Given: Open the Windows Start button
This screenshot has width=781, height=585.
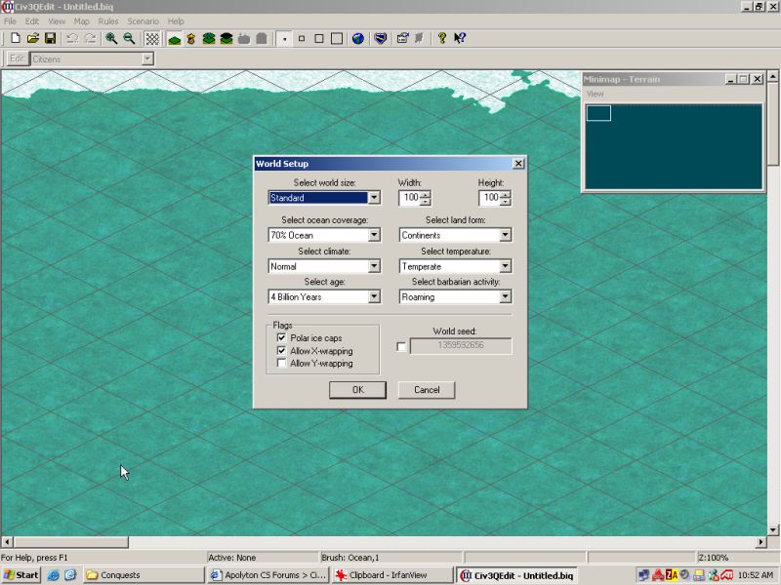Looking at the screenshot, I should [x=21, y=575].
